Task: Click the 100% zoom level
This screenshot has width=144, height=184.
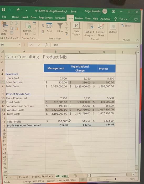Action: pos(132,179)
